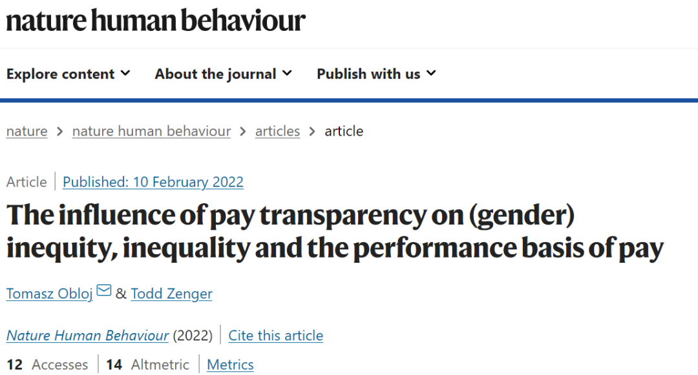Open the articles breadcrumb link
The height and width of the screenshot is (375, 698).
click(x=277, y=131)
